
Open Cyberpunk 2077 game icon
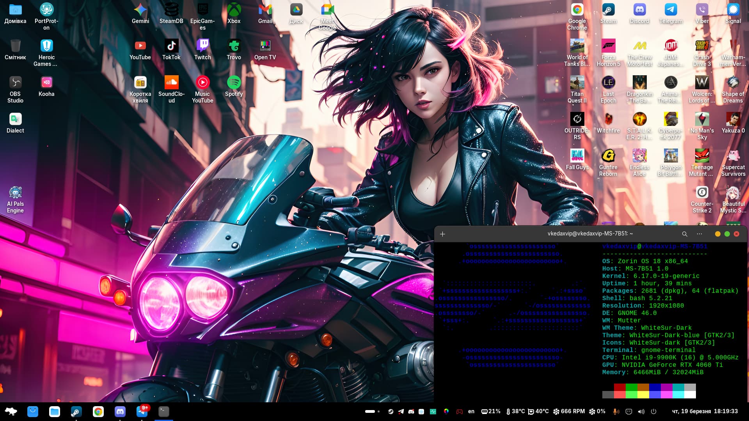pyautogui.click(x=671, y=119)
